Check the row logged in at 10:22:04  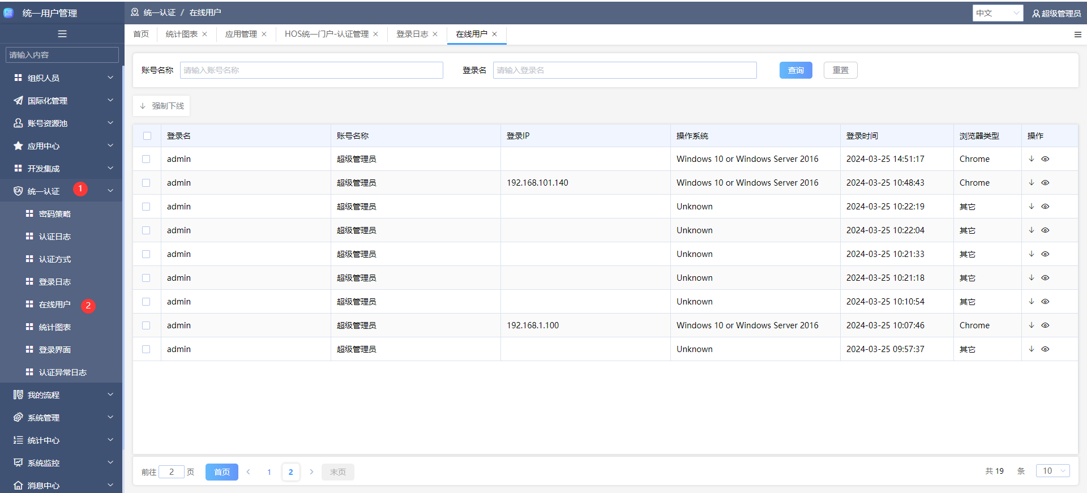click(x=146, y=230)
